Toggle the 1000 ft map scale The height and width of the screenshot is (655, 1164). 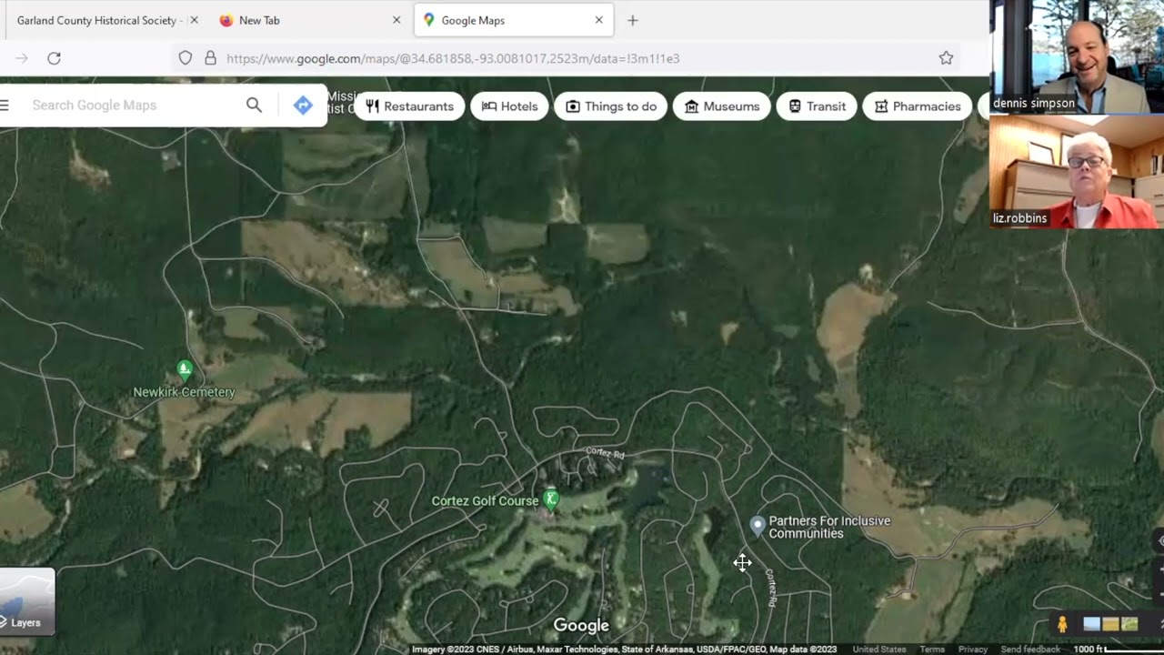click(x=1117, y=650)
